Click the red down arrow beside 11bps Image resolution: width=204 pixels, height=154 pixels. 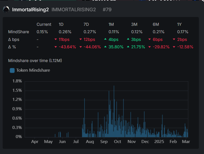[x=56, y=39]
